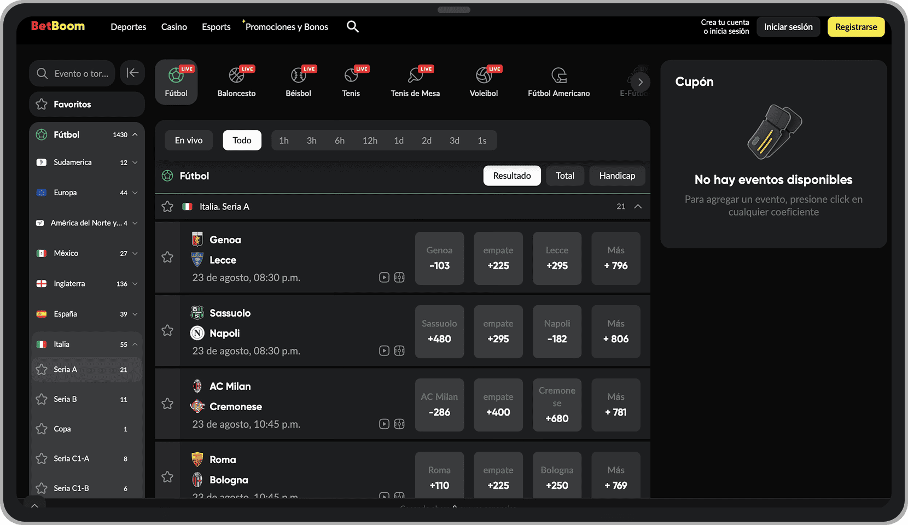
Task: Open the Esports menu
Action: pos(216,27)
